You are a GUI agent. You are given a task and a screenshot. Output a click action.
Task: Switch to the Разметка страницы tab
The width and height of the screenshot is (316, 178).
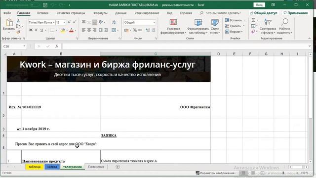coord(71,13)
